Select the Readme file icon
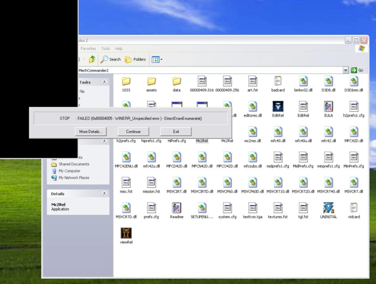 (x=176, y=208)
